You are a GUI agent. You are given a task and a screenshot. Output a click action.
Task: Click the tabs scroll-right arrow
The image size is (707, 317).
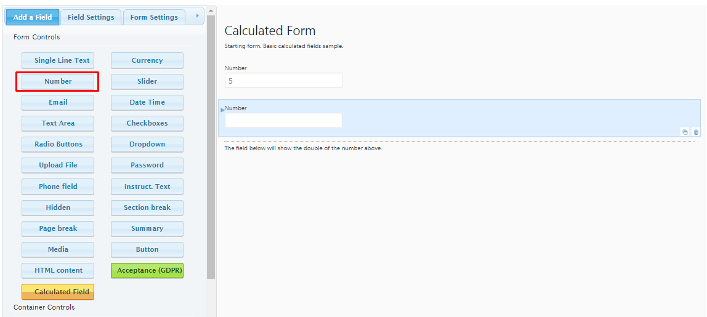pyautogui.click(x=197, y=16)
